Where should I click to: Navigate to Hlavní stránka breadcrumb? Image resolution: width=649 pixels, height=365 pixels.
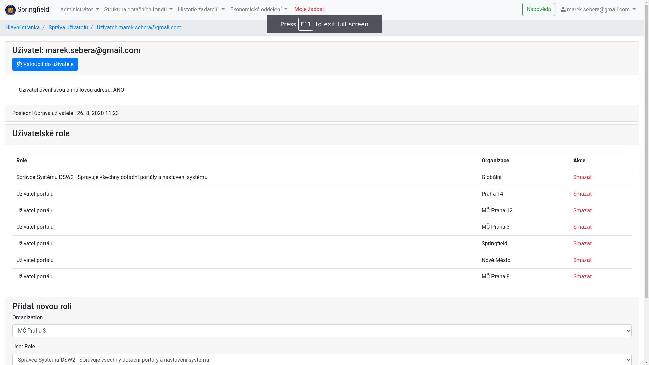[x=22, y=28]
